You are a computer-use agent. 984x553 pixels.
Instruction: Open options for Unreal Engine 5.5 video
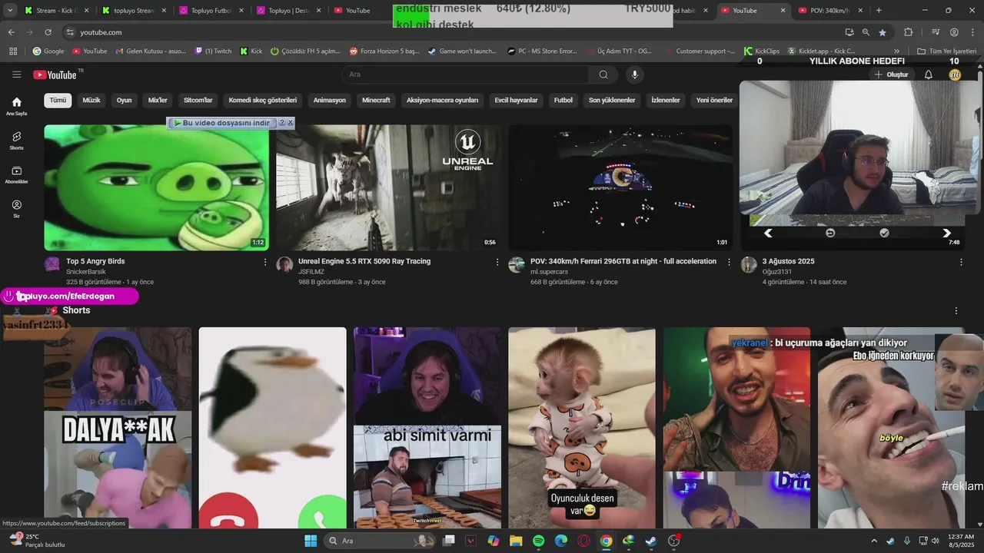(x=497, y=262)
